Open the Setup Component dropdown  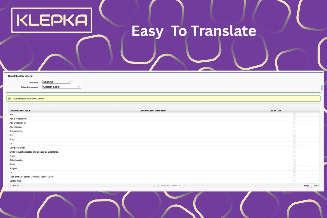[62, 87]
